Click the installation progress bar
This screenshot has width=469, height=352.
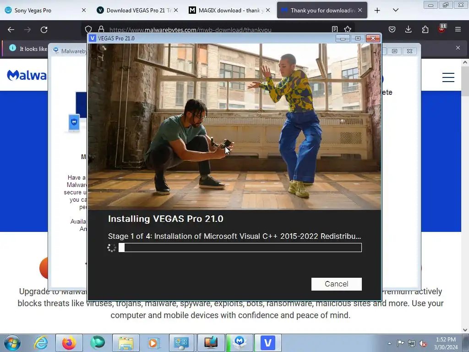coord(240,247)
